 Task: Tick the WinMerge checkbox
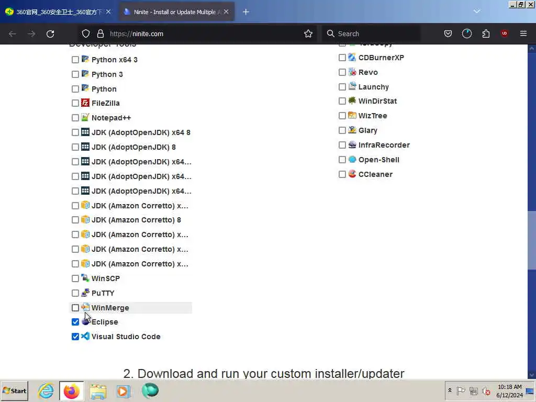(x=75, y=308)
